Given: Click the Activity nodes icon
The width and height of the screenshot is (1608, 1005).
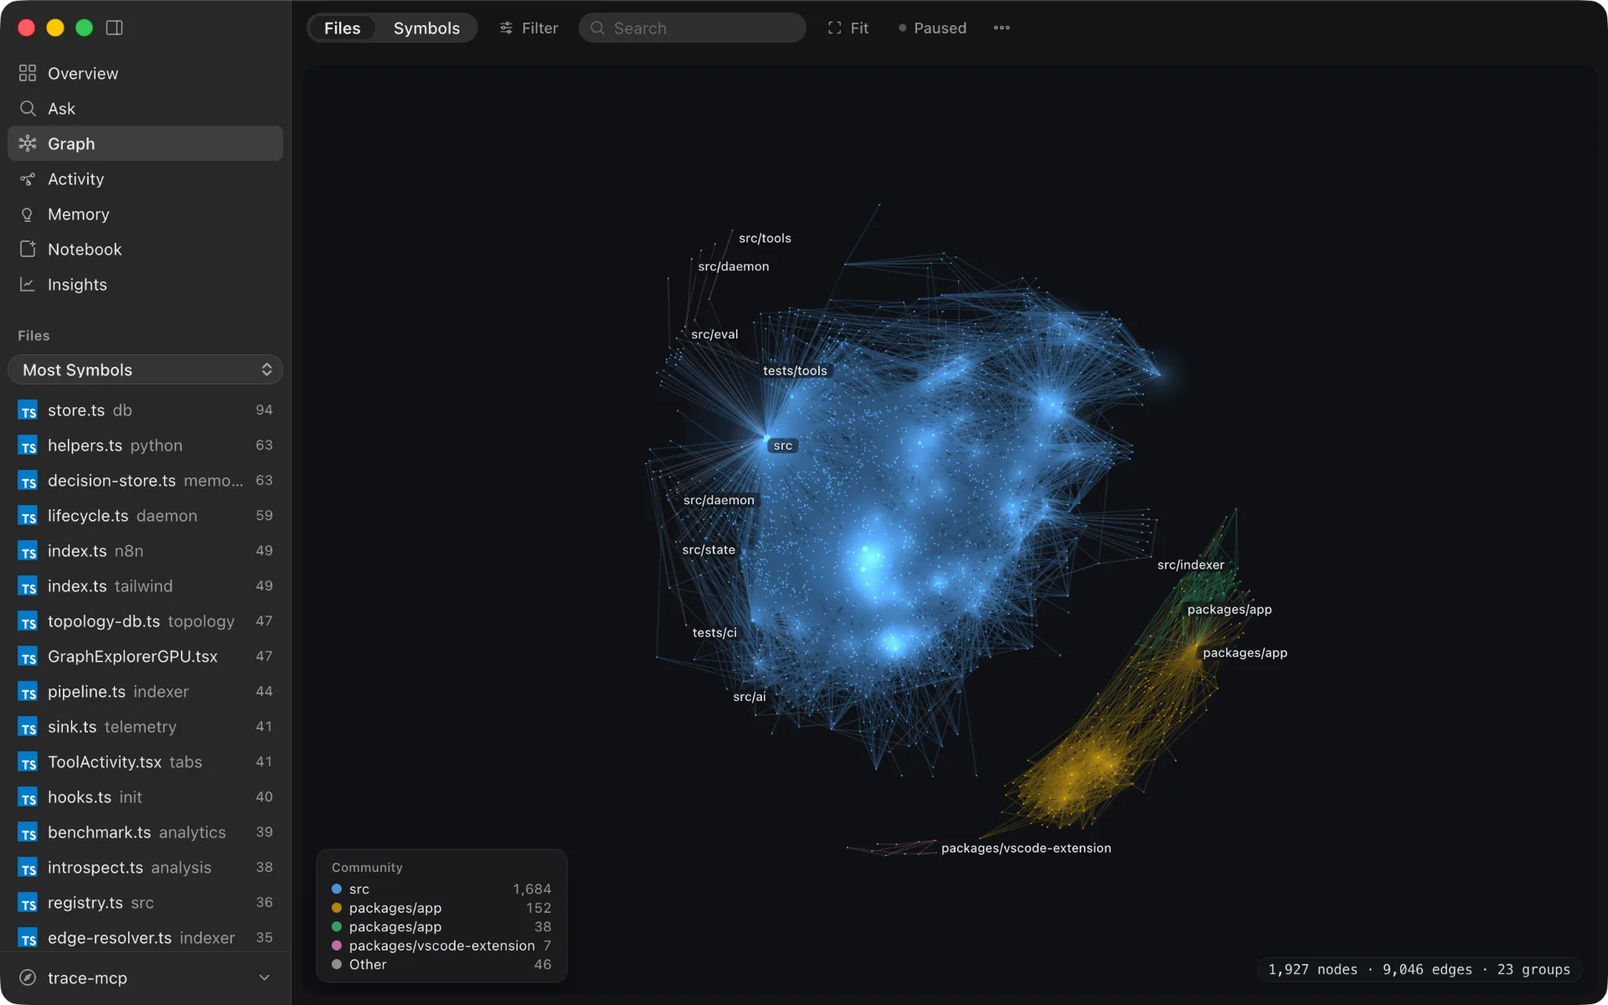Looking at the screenshot, I should tap(28, 178).
